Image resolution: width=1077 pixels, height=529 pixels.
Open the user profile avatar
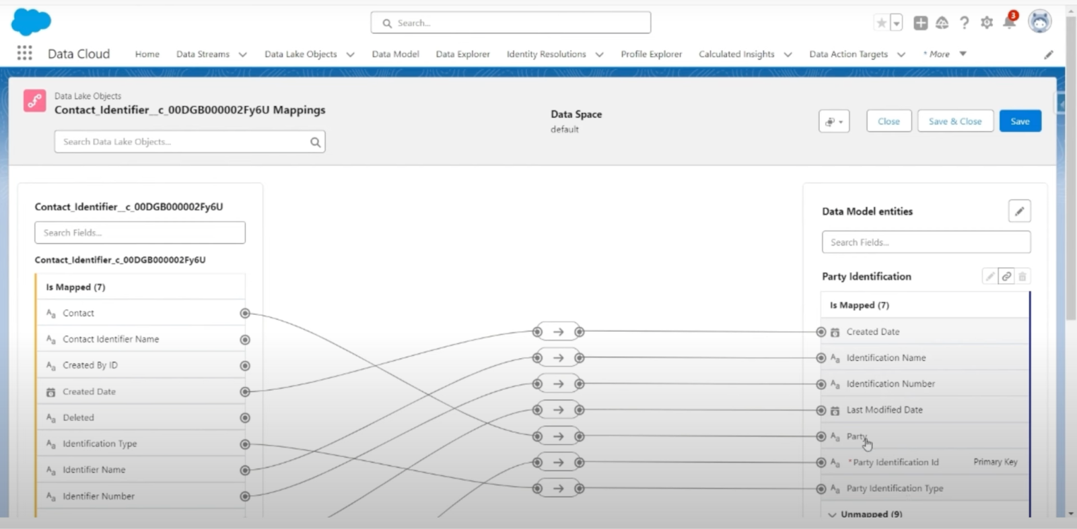[1040, 22]
